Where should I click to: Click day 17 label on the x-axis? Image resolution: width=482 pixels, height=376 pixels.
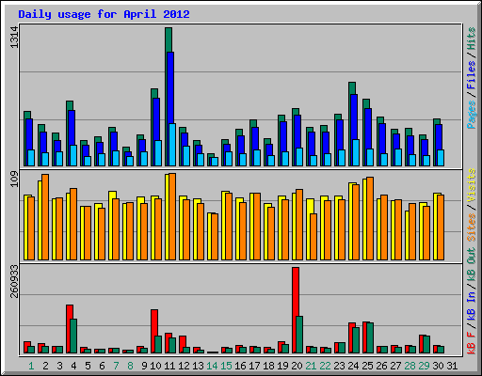point(254,366)
